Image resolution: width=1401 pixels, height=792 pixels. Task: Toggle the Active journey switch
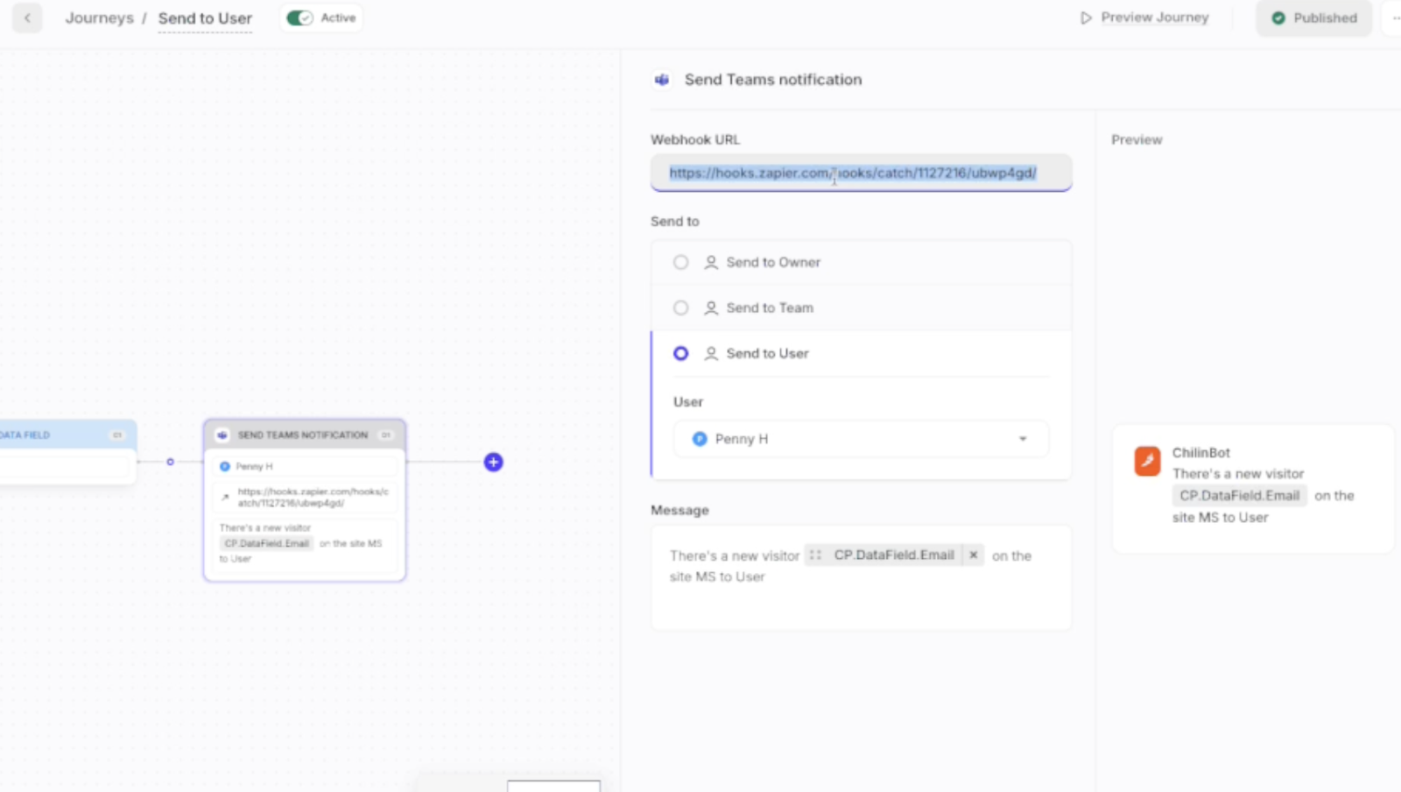pos(299,18)
